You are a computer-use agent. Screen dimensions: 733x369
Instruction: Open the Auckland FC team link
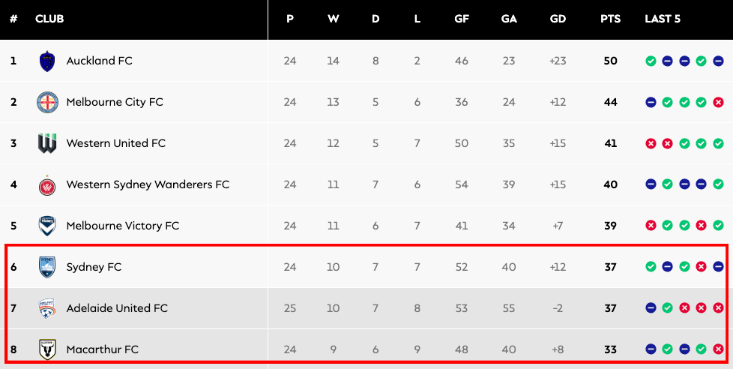coord(99,61)
